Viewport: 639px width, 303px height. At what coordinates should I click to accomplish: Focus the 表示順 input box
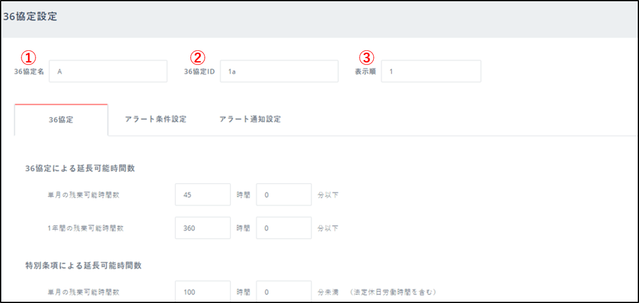point(431,71)
